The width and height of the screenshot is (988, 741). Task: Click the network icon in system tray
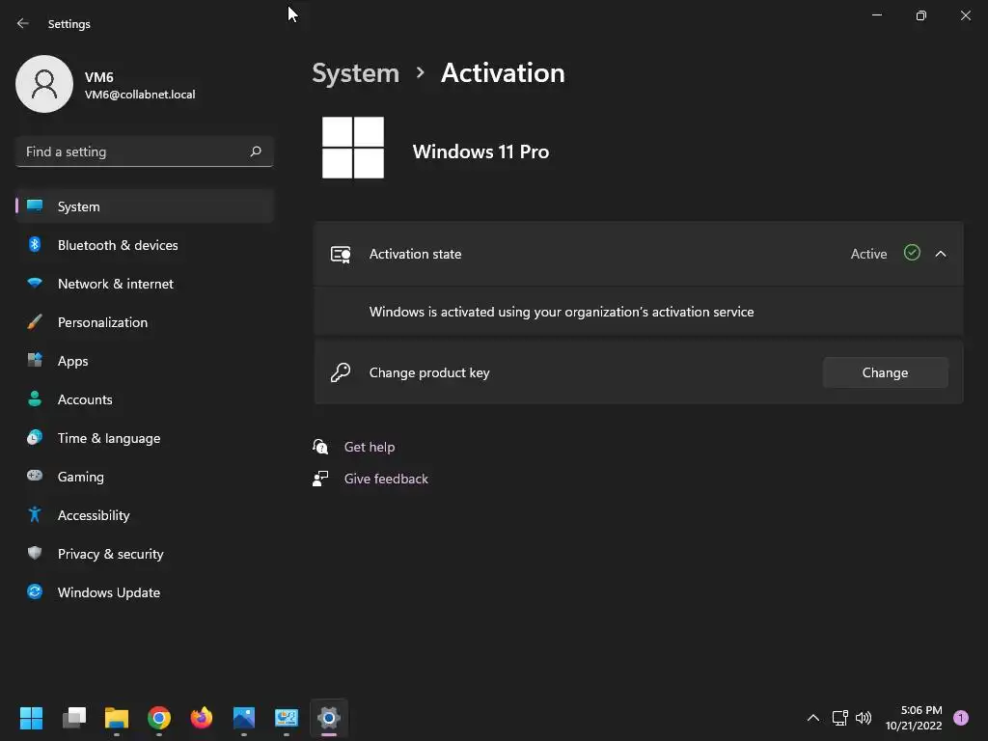pos(840,718)
